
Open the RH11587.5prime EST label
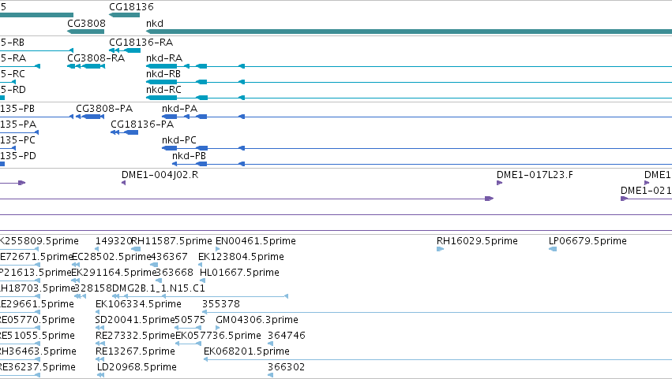(171, 241)
